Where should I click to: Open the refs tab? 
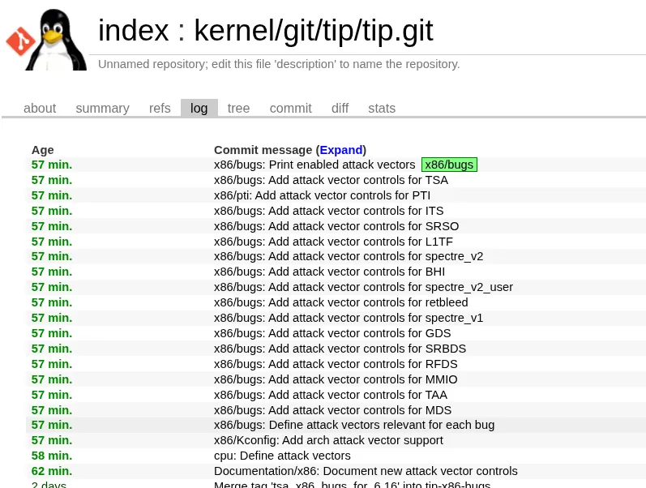click(160, 109)
